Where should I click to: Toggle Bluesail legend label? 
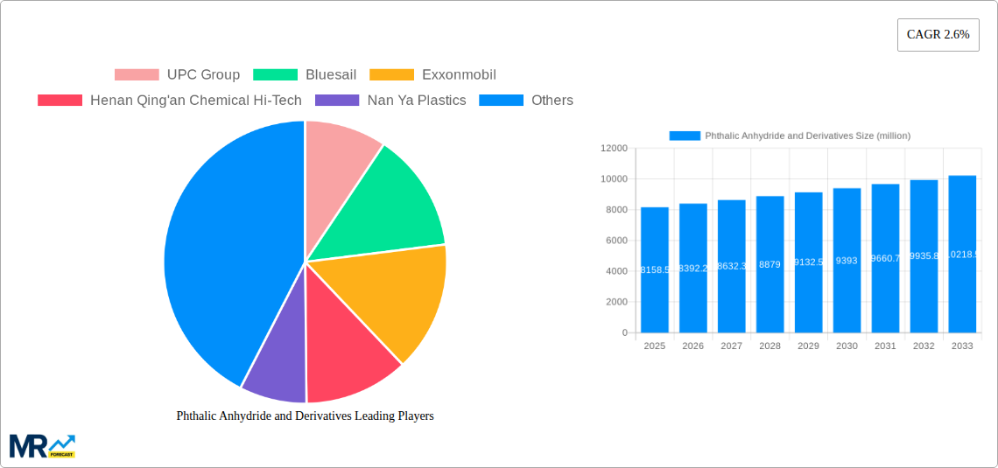[x=331, y=75]
